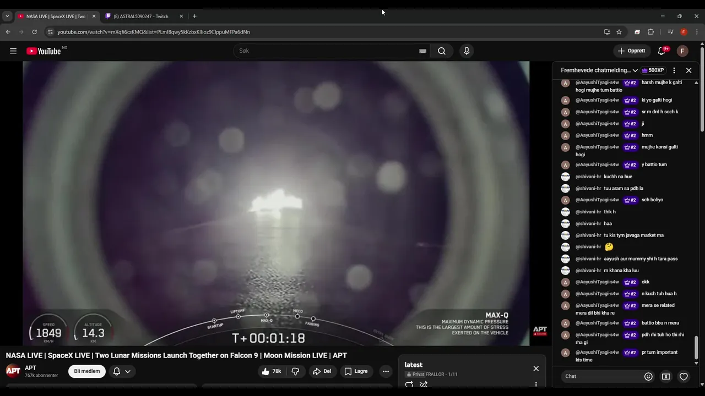Click the Opprett create button
Viewport: 705px width, 396px height.
coord(632,51)
